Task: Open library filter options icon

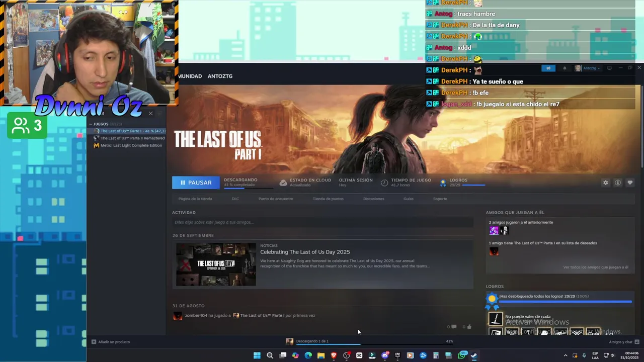Action: [160, 114]
